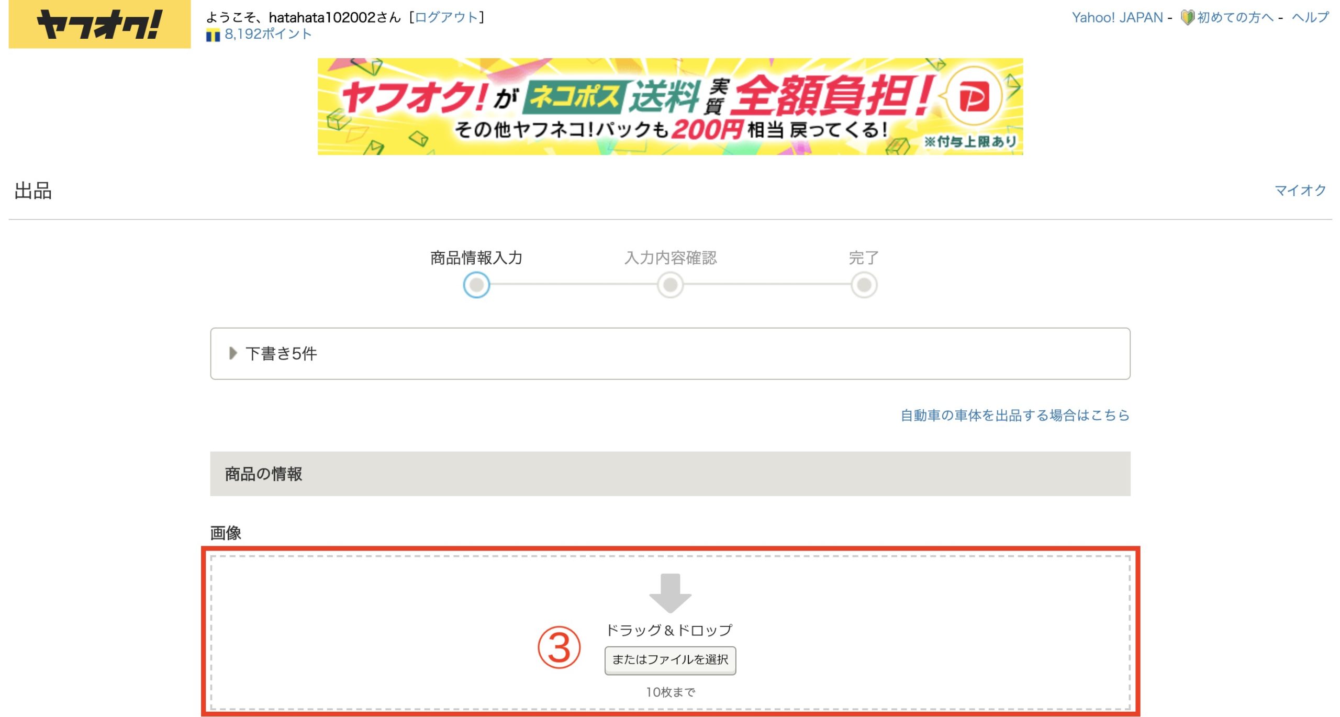Open the ヘルプ link
The width and height of the screenshot is (1340, 717).
click(x=1310, y=18)
